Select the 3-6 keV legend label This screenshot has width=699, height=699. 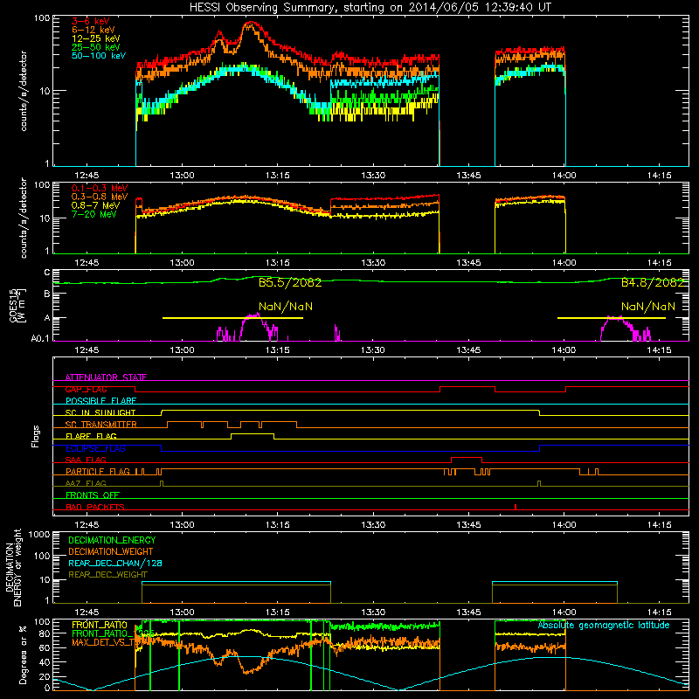coord(90,21)
